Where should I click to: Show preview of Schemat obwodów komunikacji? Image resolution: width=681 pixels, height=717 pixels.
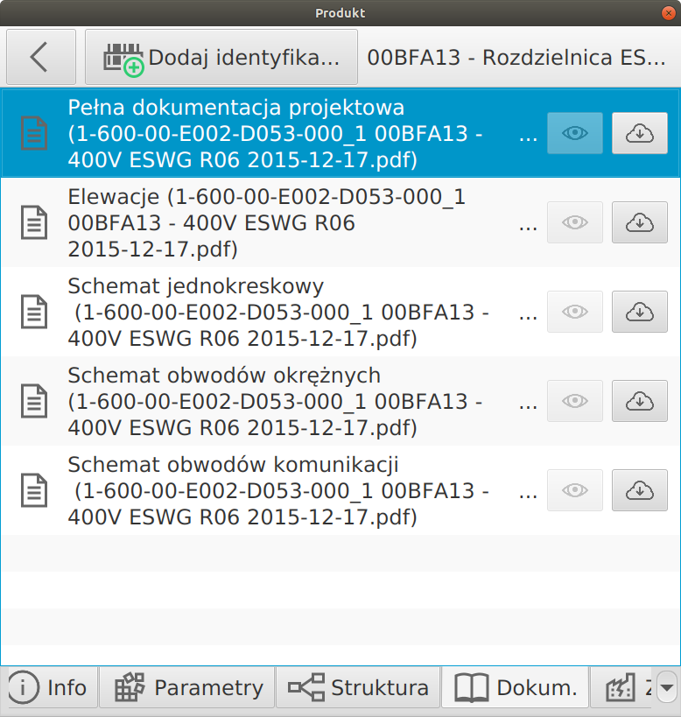pos(574,490)
